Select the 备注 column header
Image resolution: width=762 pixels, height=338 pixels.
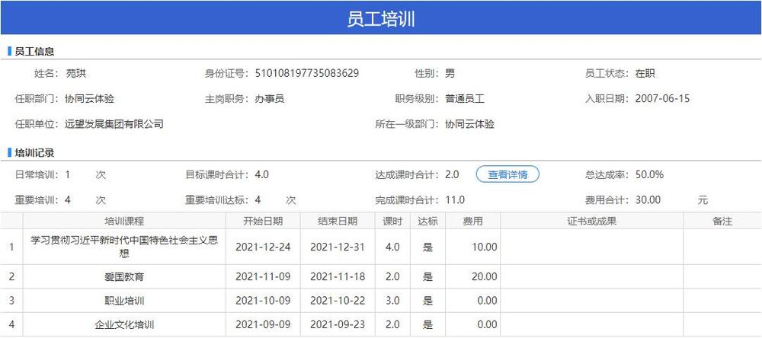(722, 222)
